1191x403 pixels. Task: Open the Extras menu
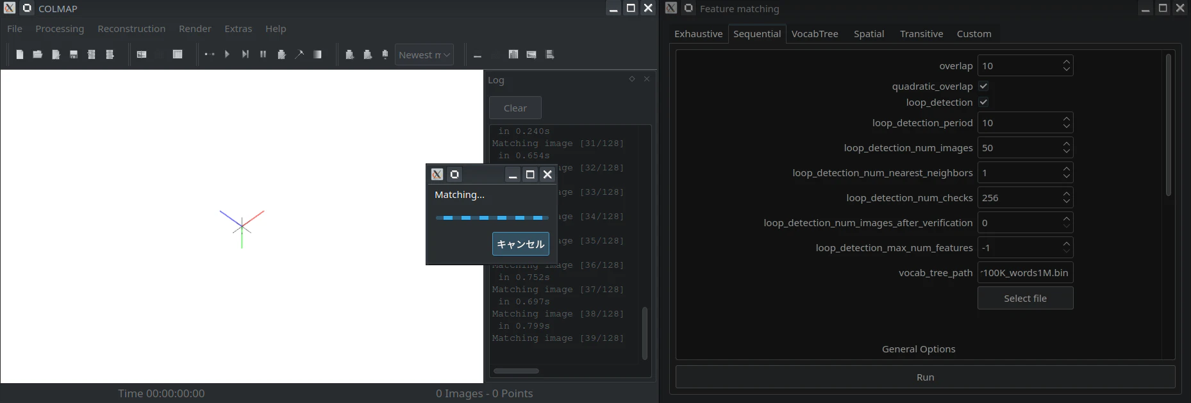tap(238, 29)
